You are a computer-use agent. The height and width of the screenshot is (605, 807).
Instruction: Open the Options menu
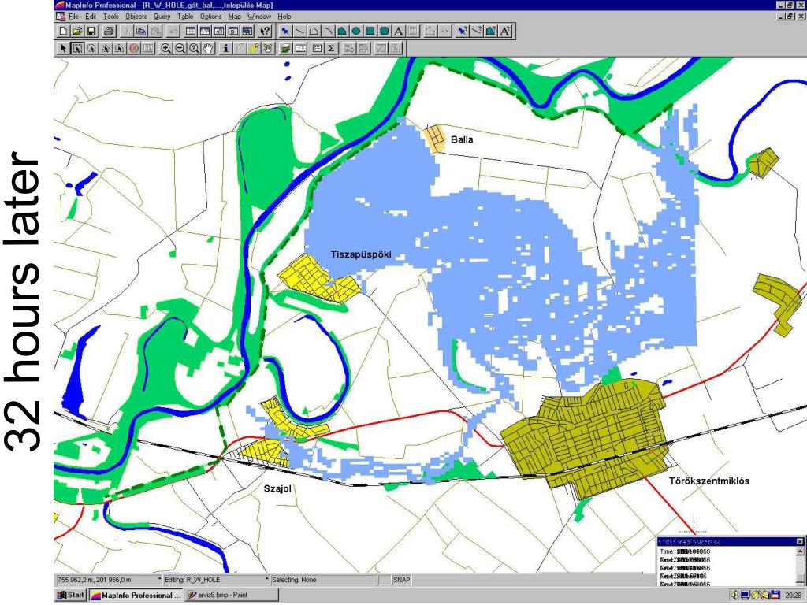[210, 17]
